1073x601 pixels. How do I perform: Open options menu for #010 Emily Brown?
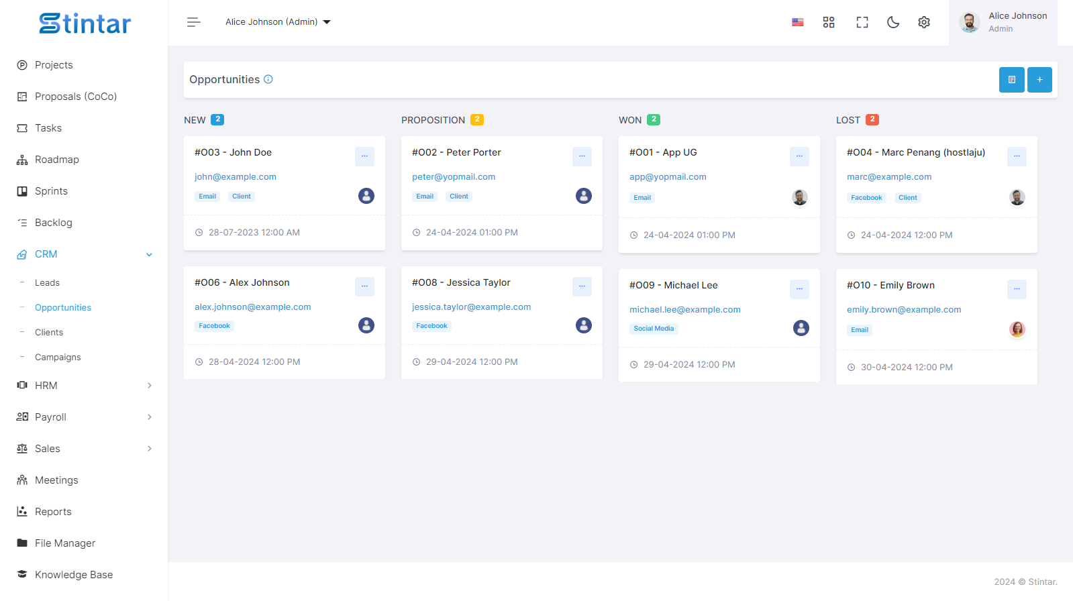[x=1017, y=289]
